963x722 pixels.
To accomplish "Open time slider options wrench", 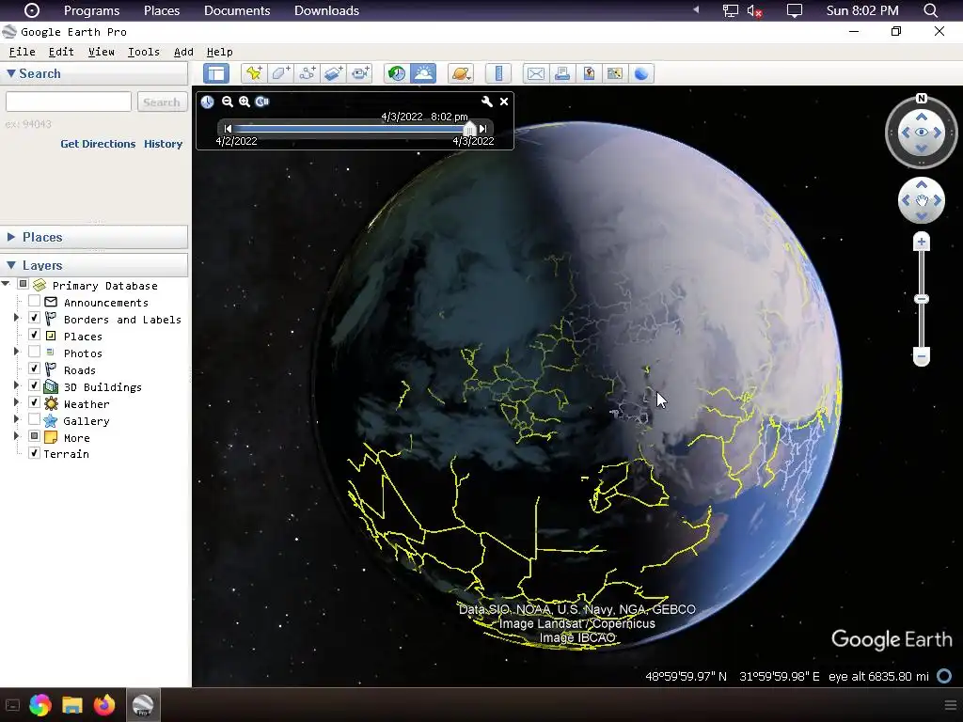I will point(486,102).
